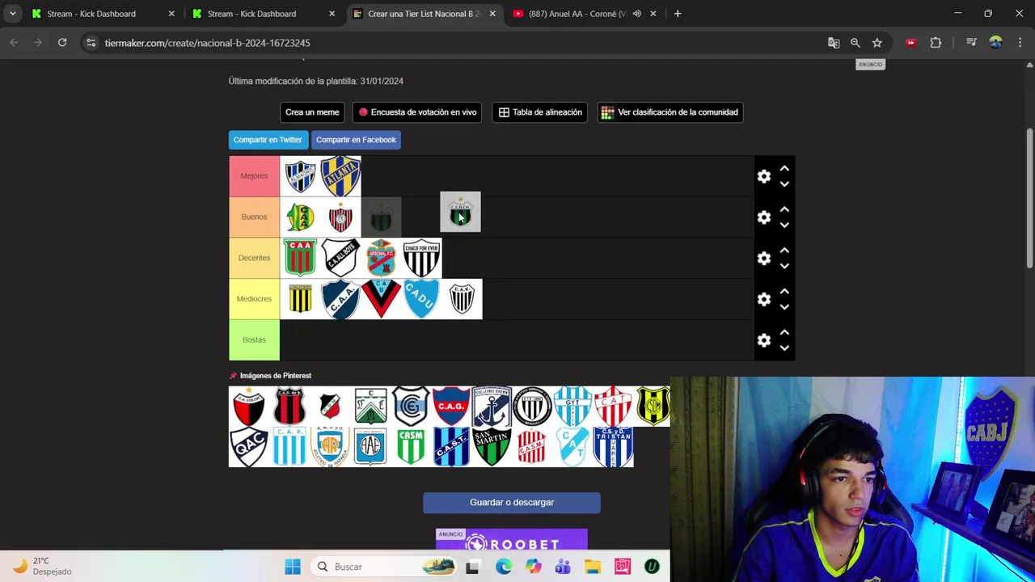This screenshot has width=1035, height=582.
Task: Select the Guillermo Brown anchor crest
Action: pyautogui.click(x=492, y=407)
